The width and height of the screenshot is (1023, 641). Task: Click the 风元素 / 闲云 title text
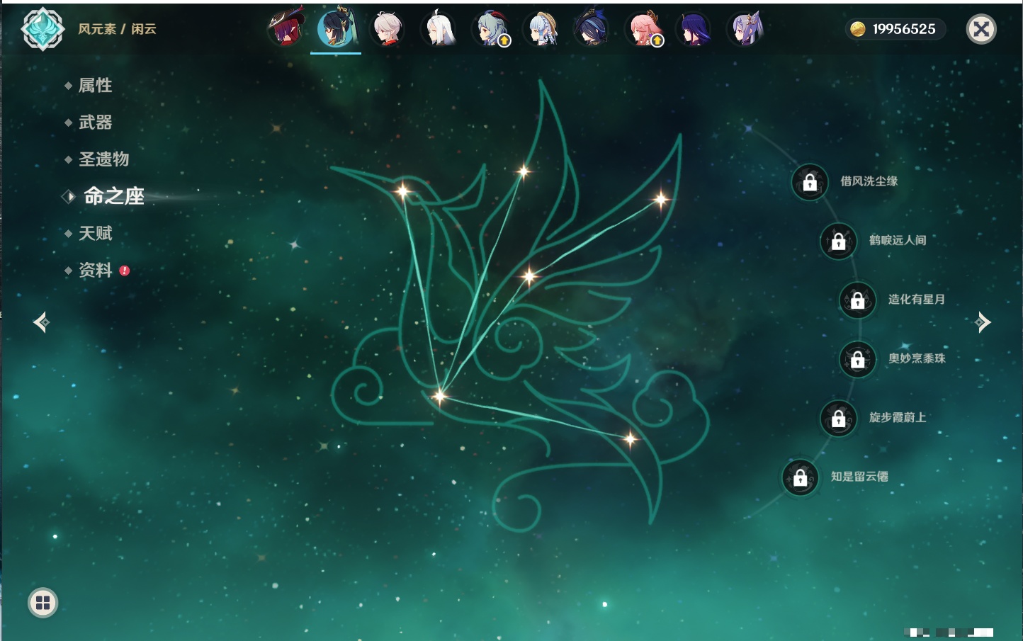point(117,29)
